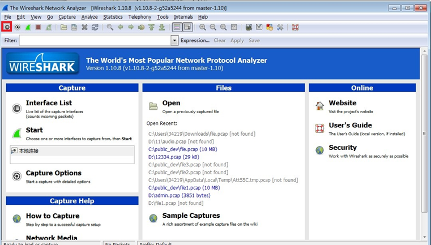Open preferences using the tools icon
The width and height of the screenshot is (431, 245).
(x=280, y=27)
